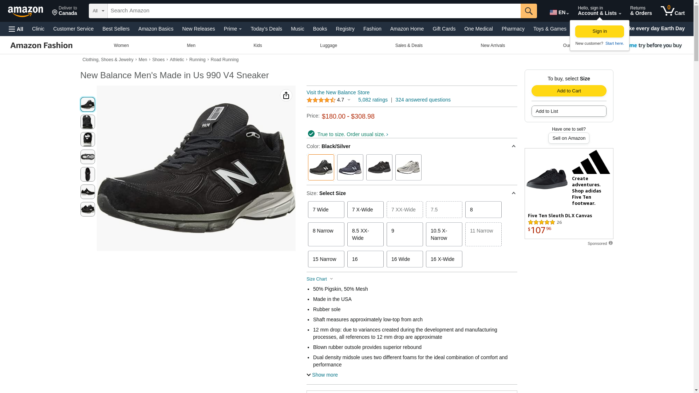699x393 pixels.
Task: Open the search category All dropdown
Action: click(x=98, y=11)
